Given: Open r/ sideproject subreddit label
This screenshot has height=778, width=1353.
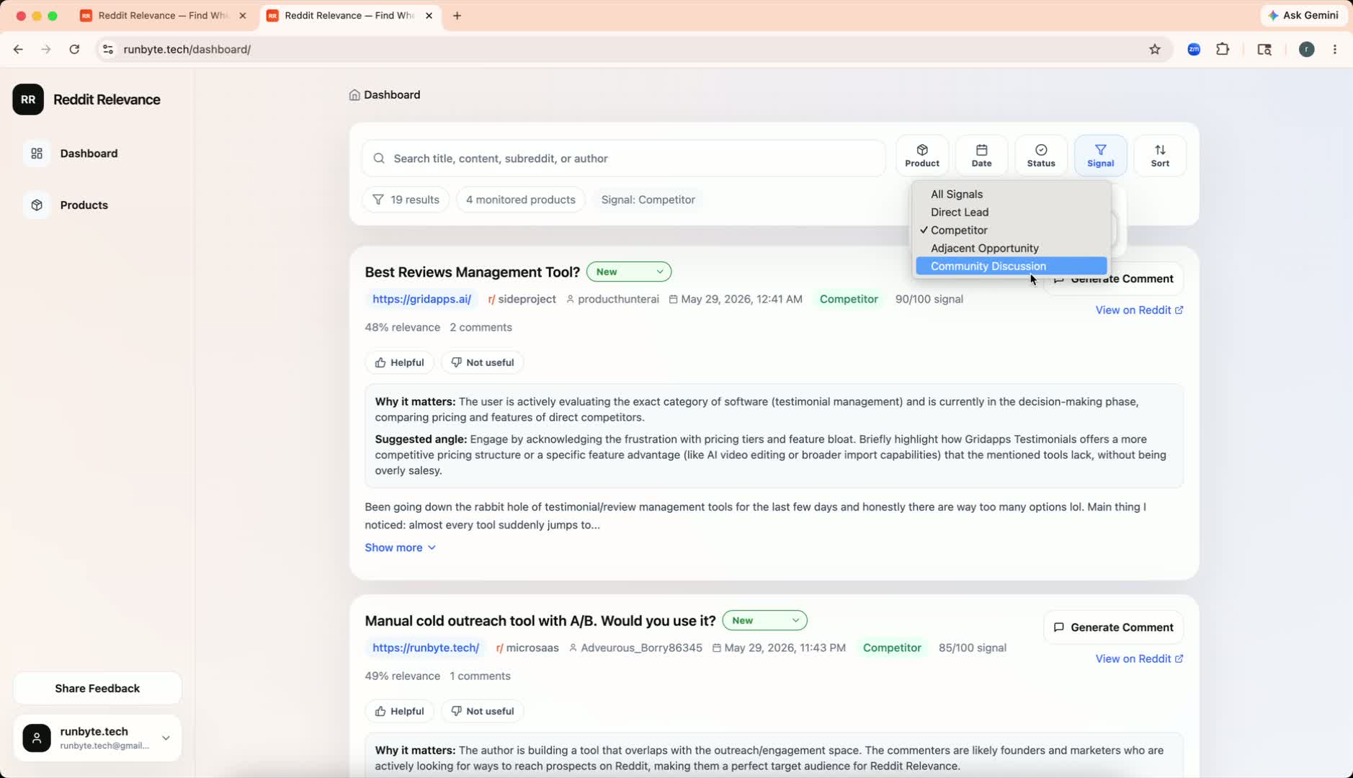Looking at the screenshot, I should [x=522, y=299].
